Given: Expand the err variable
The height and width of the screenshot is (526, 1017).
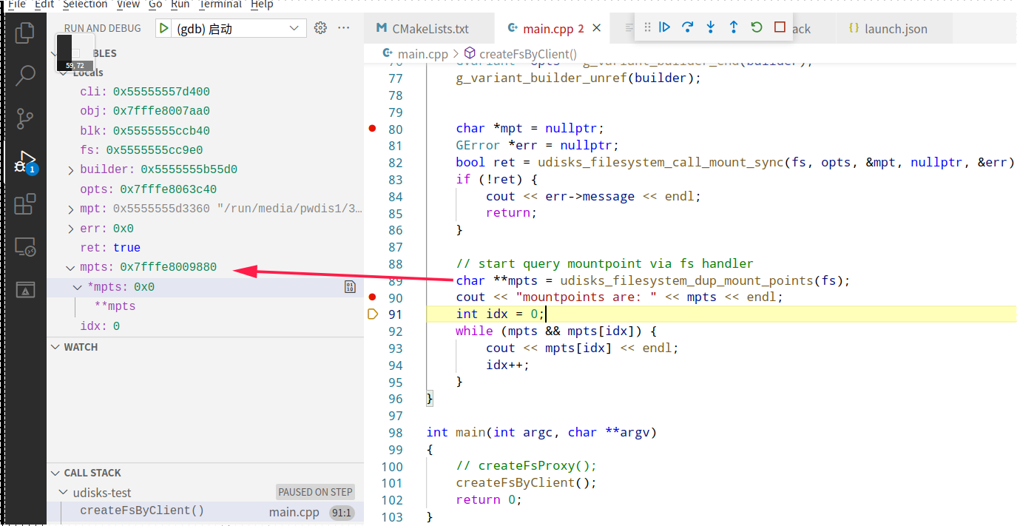Looking at the screenshot, I should (71, 229).
